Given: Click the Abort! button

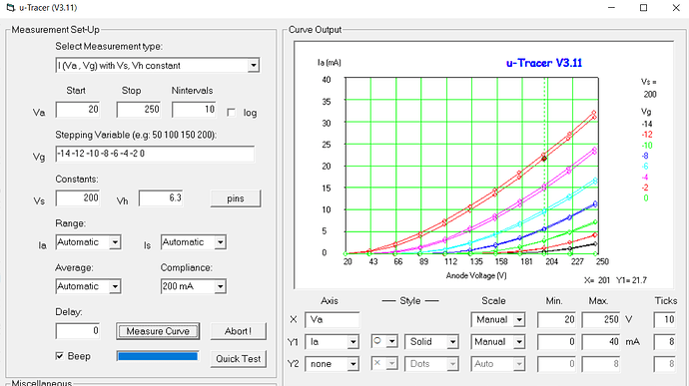Looking at the screenshot, I should tap(239, 331).
